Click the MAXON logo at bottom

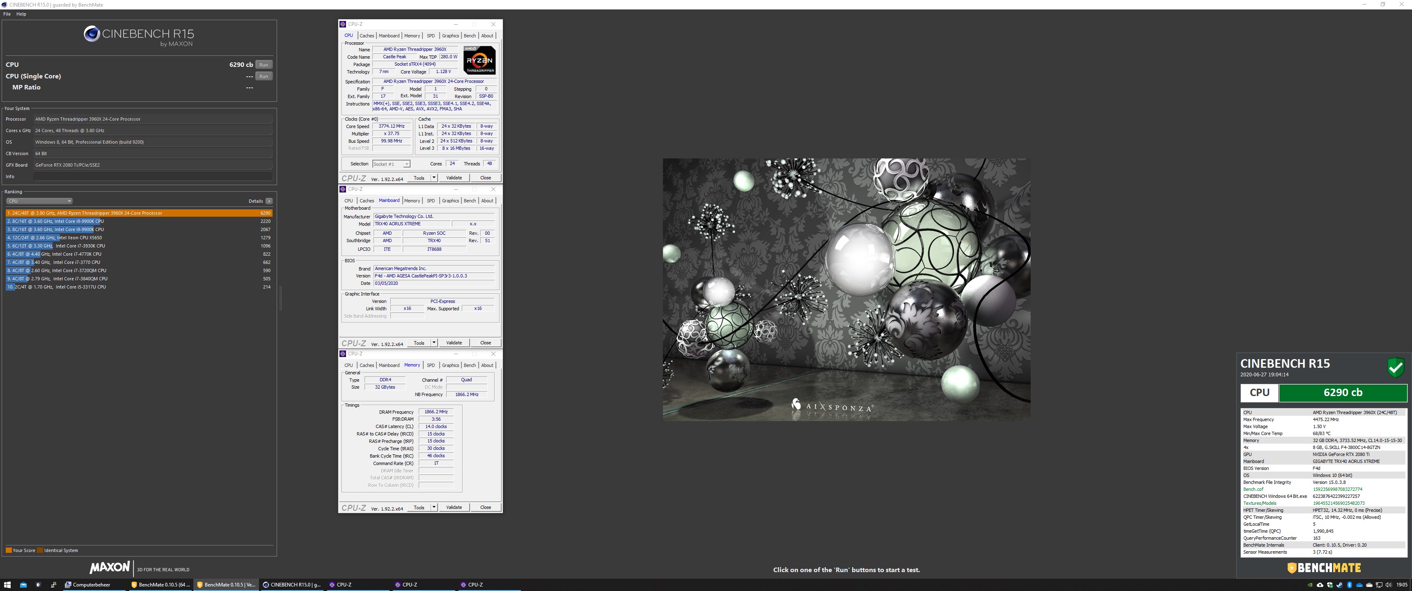pyautogui.click(x=110, y=568)
